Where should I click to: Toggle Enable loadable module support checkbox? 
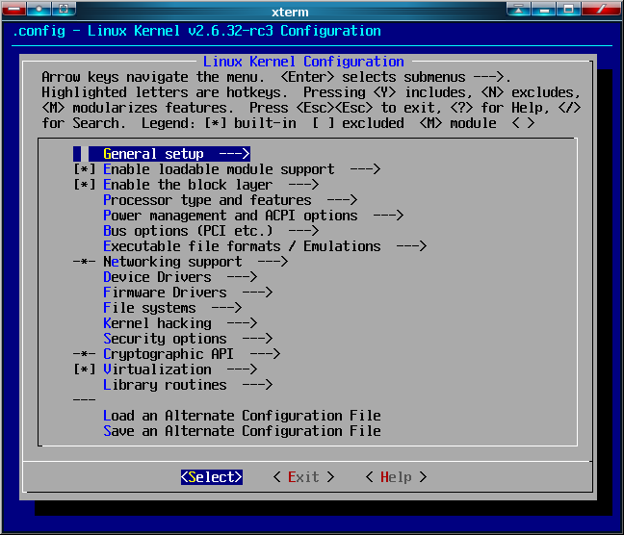84,169
